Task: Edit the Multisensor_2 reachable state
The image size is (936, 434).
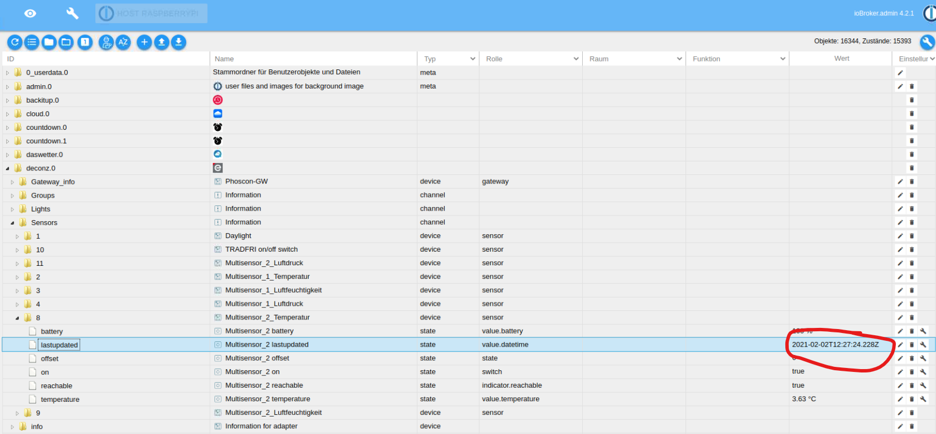Action: click(900, 385)
